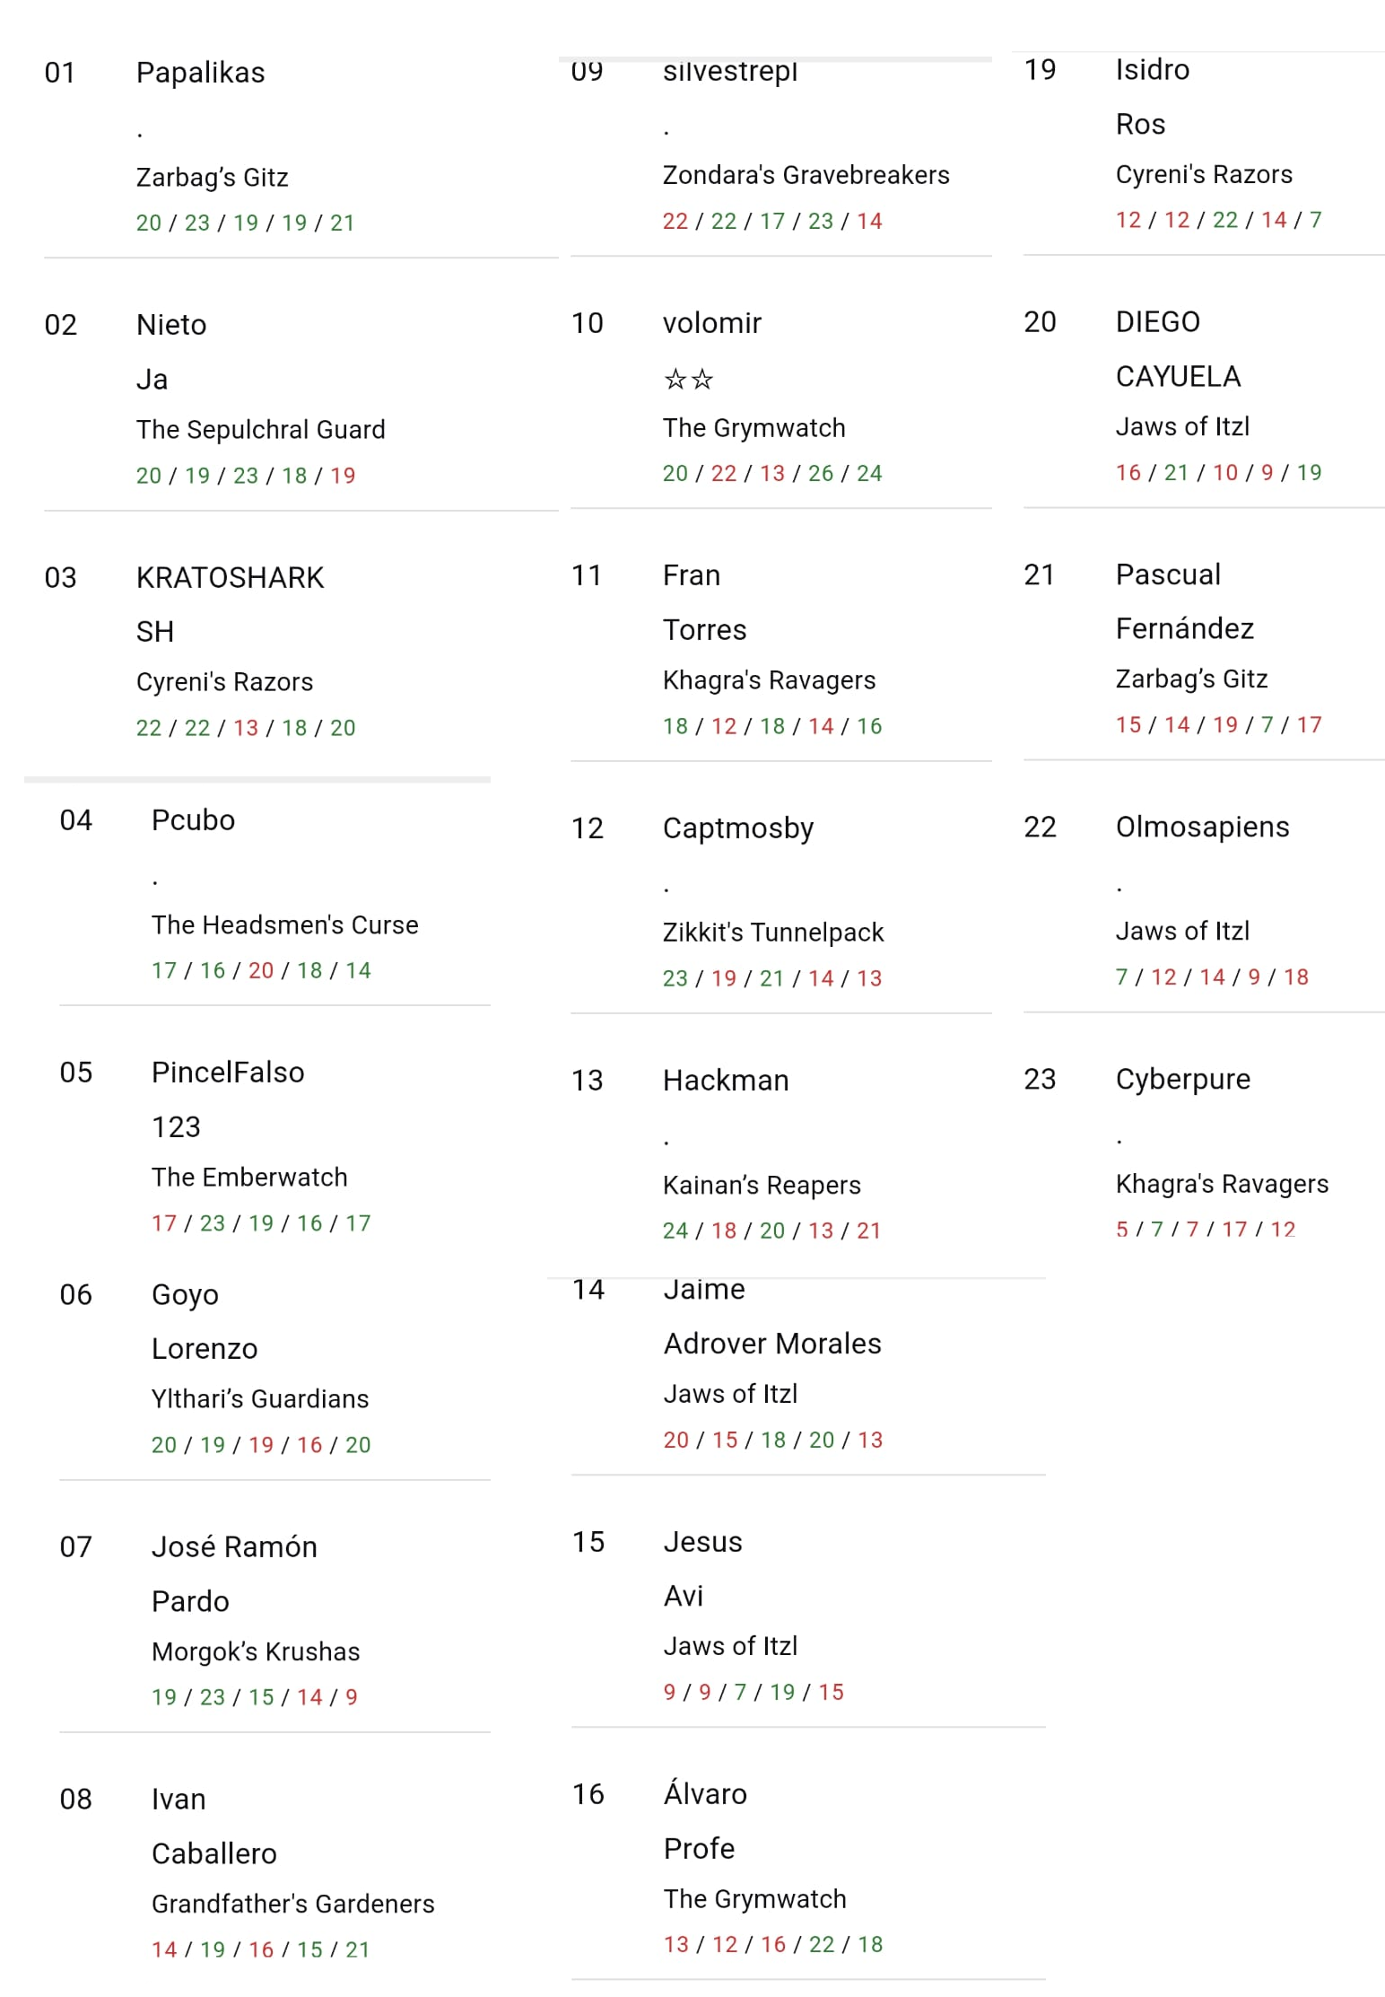Open Morgok's Krushas warband text
The image size is (1385, 1997).
(x=256, y=1652)
